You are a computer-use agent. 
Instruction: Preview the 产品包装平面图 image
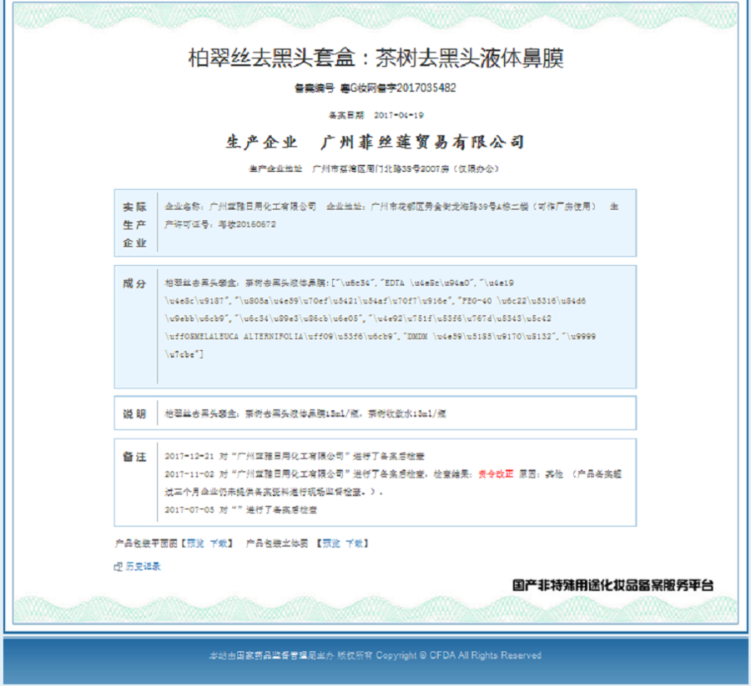click(x=194, y=543)
